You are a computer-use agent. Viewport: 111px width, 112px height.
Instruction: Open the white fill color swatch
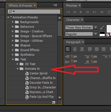click(x=109, y=29)
